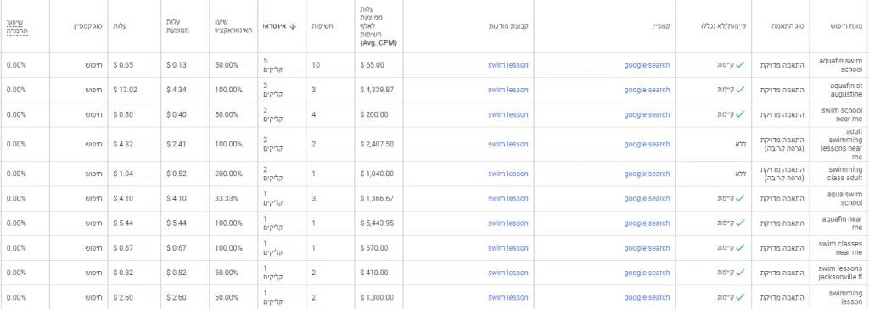This screenshot has height=309, width=869.
Task: Sort by the מונח חיפוש column header
Action: coord(847,26)
